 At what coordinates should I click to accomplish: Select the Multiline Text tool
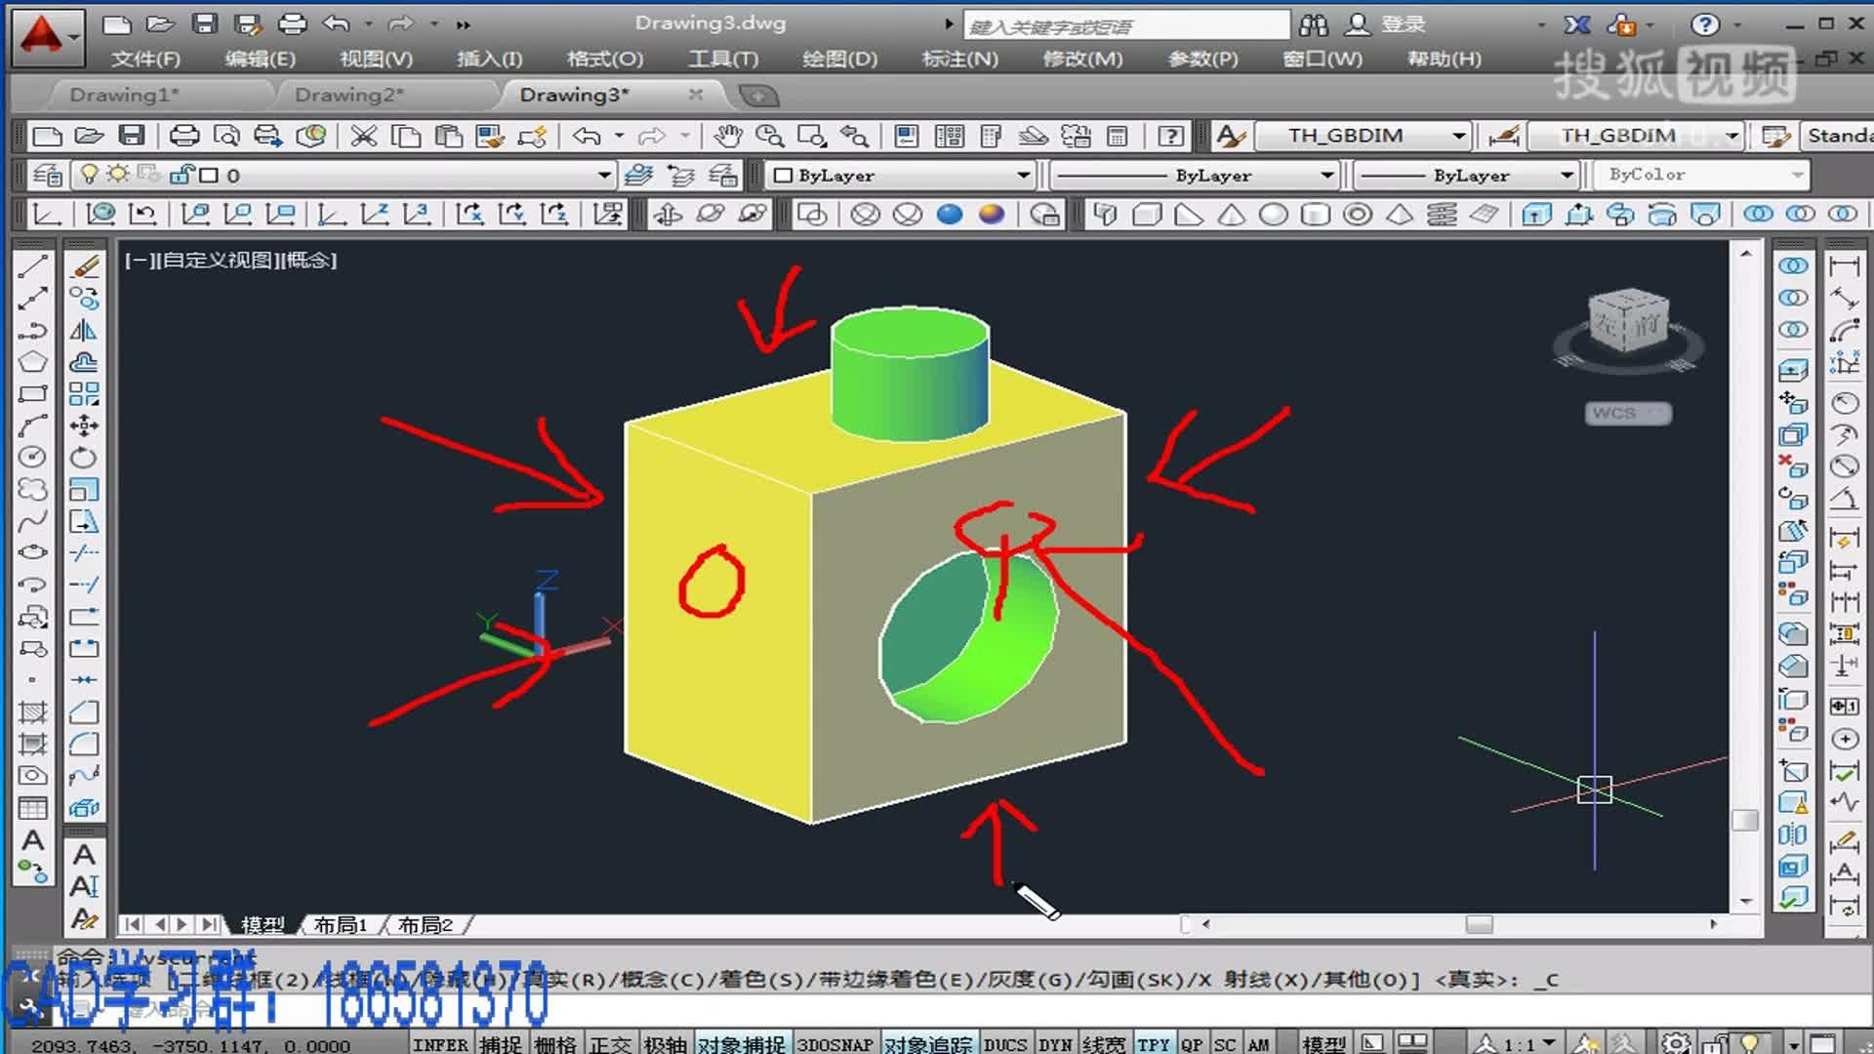tap(32, 840)
